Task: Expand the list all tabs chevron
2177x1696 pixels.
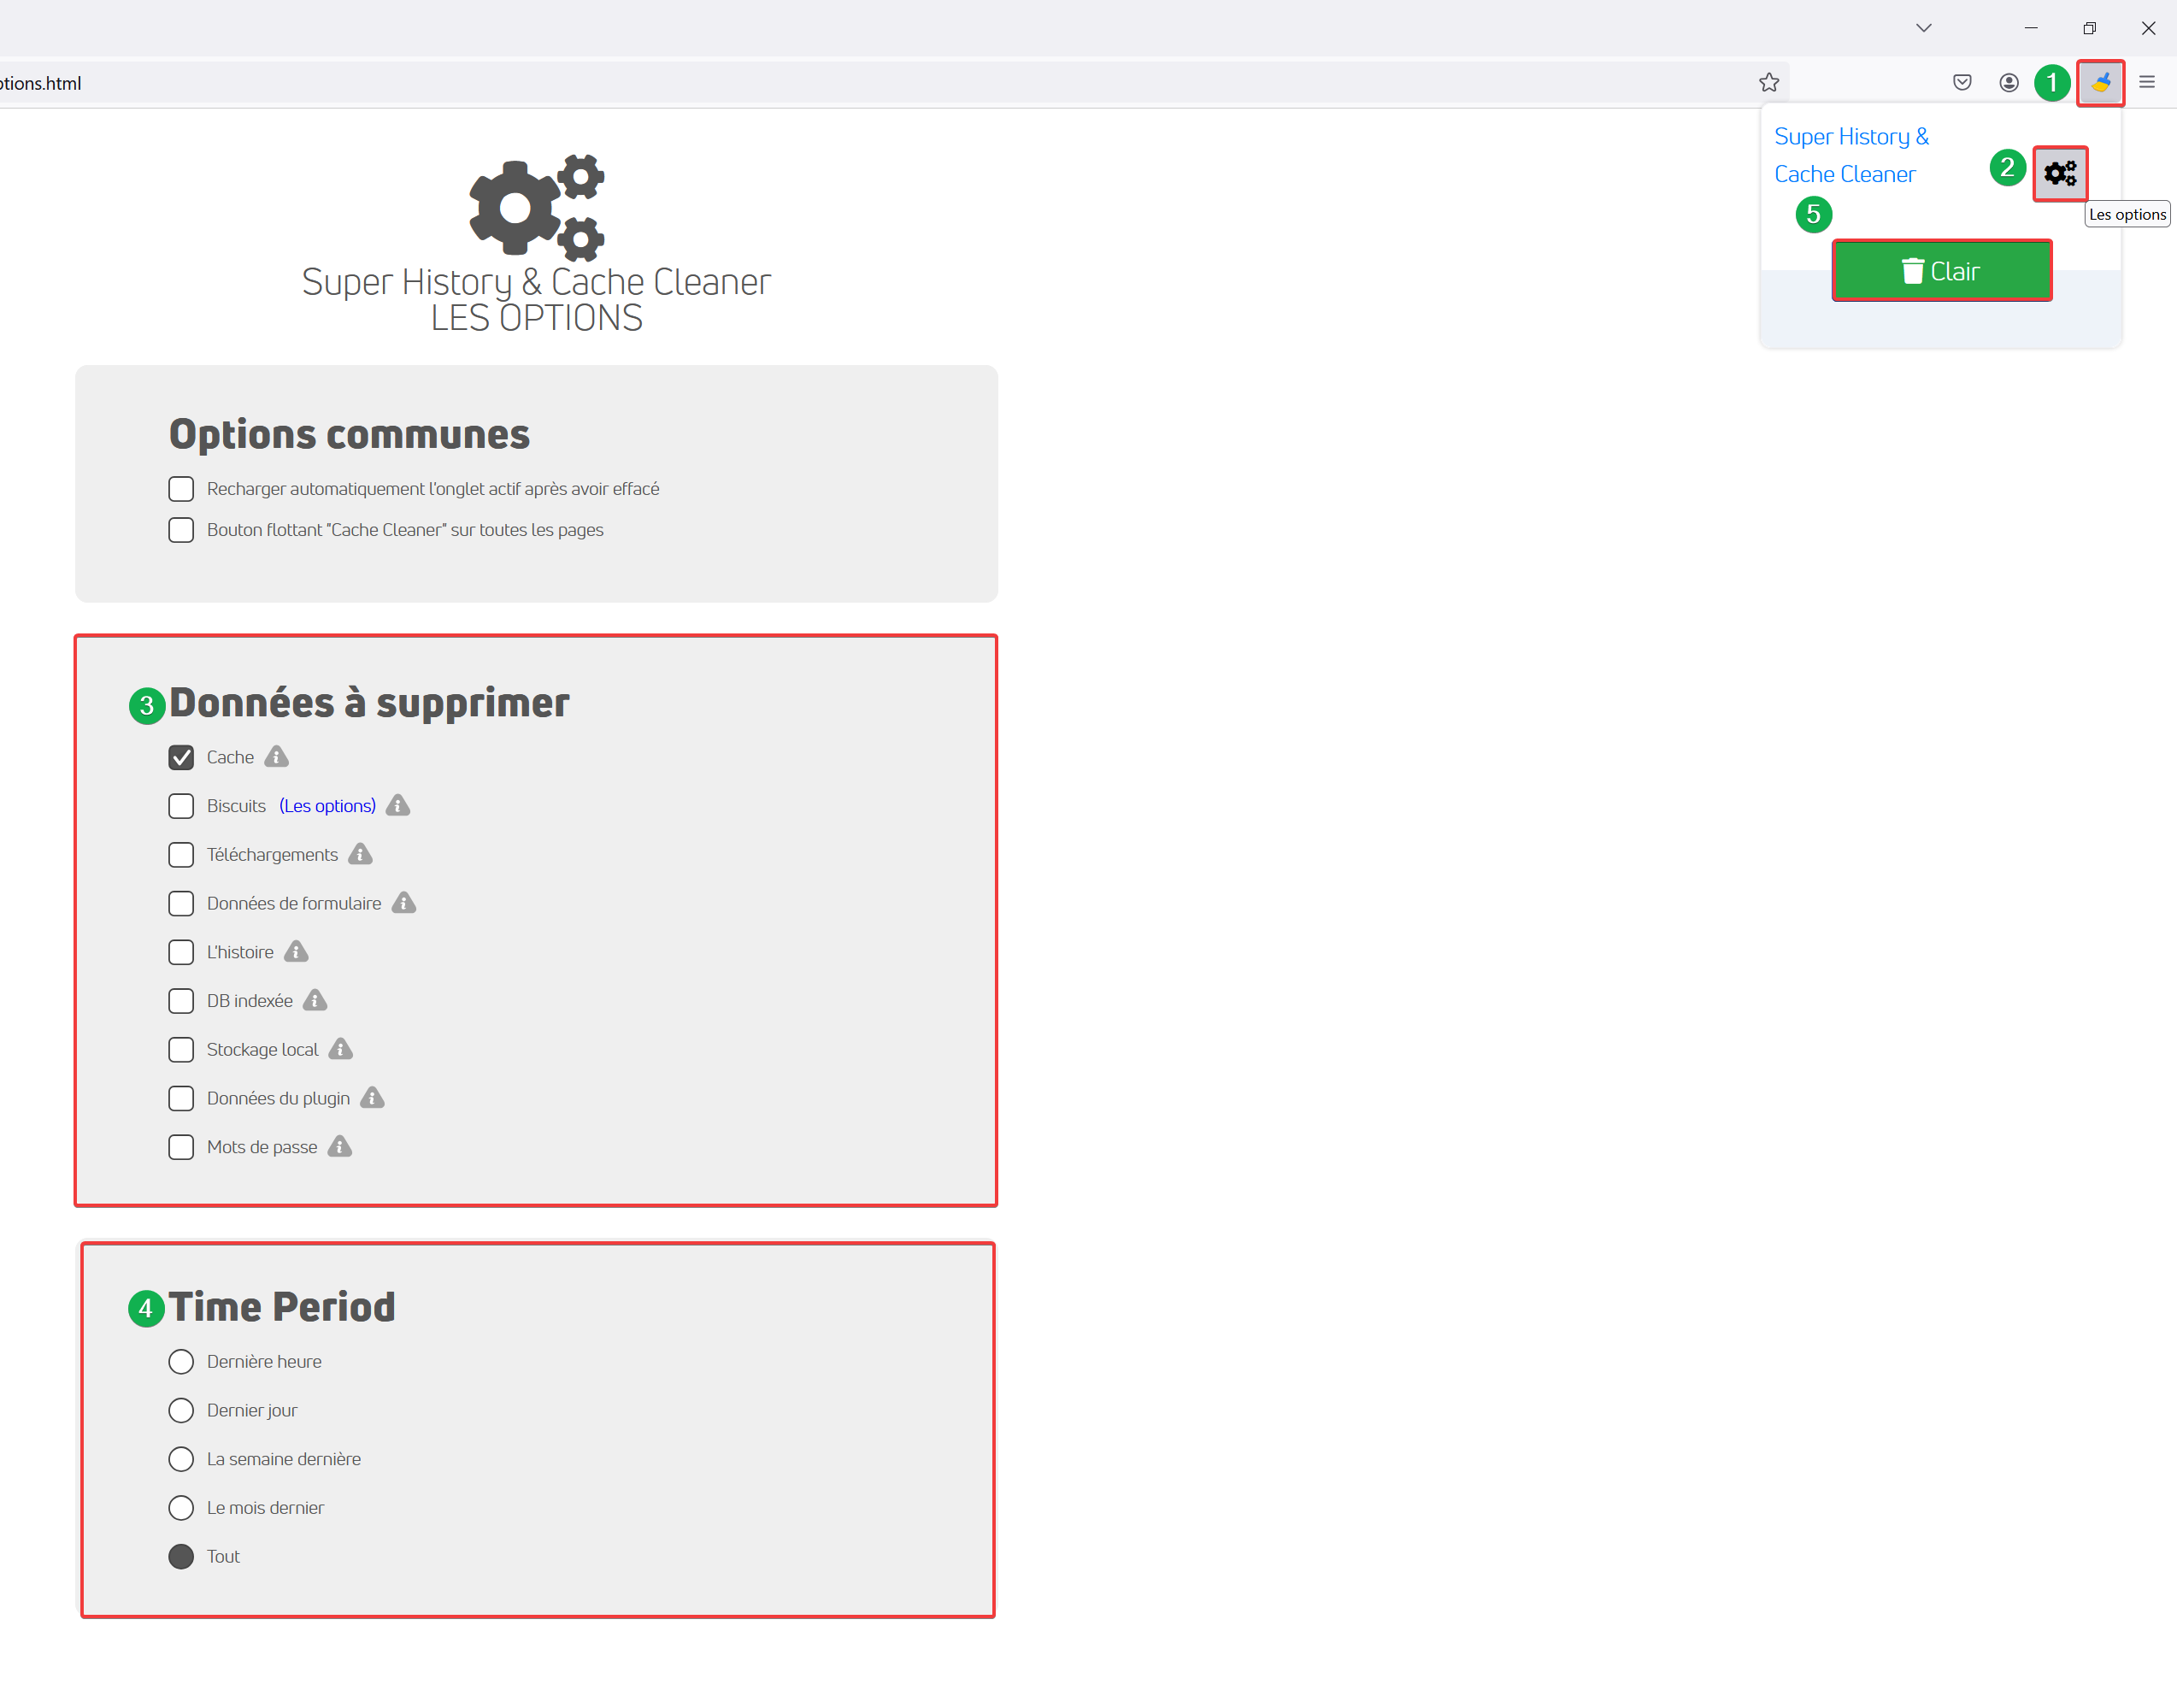Action: click(1923, 28)
